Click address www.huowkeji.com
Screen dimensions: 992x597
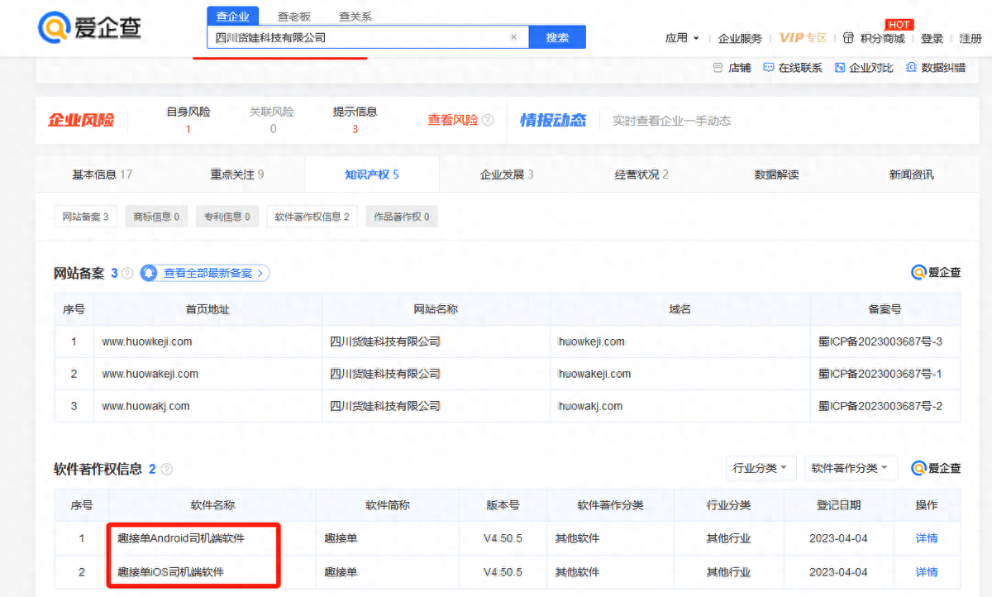(147, 341)
